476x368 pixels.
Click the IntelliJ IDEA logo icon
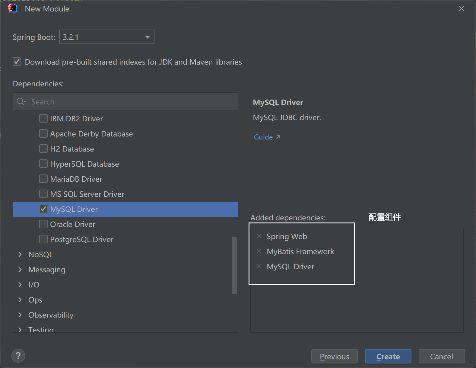(13, 8)
